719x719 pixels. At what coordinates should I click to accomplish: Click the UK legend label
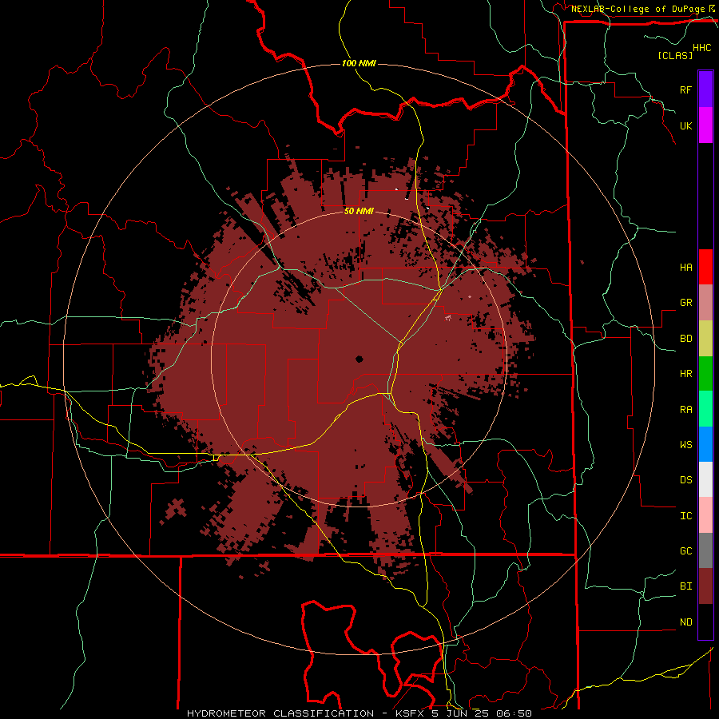pos(685,125)
